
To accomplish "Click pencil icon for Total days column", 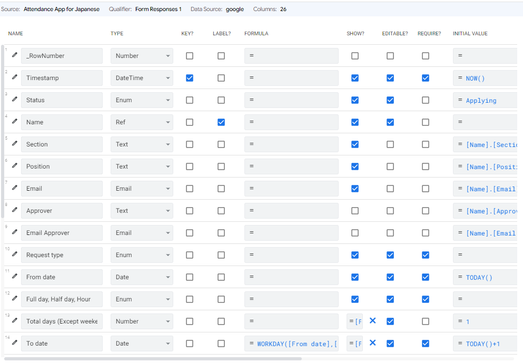I will (x=14, y=320).
